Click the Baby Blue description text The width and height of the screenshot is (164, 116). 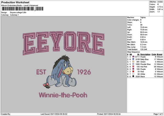pyautogui.click(x=144, y=59)
